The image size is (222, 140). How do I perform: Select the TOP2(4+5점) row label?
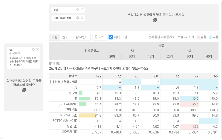coord(68,115)
